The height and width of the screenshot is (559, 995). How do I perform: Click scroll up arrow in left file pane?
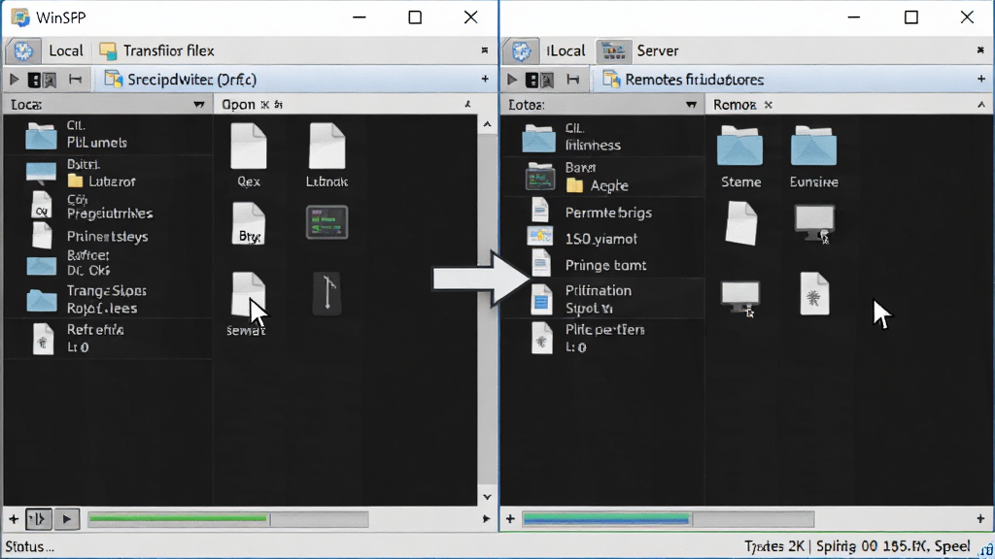click(x=488, y=124)
